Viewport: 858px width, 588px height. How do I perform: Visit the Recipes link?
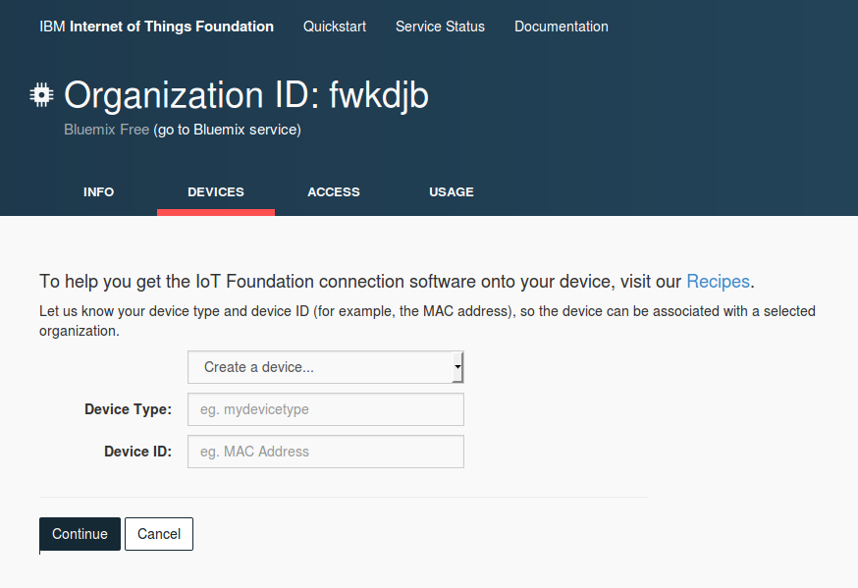[x=718, y=281]
